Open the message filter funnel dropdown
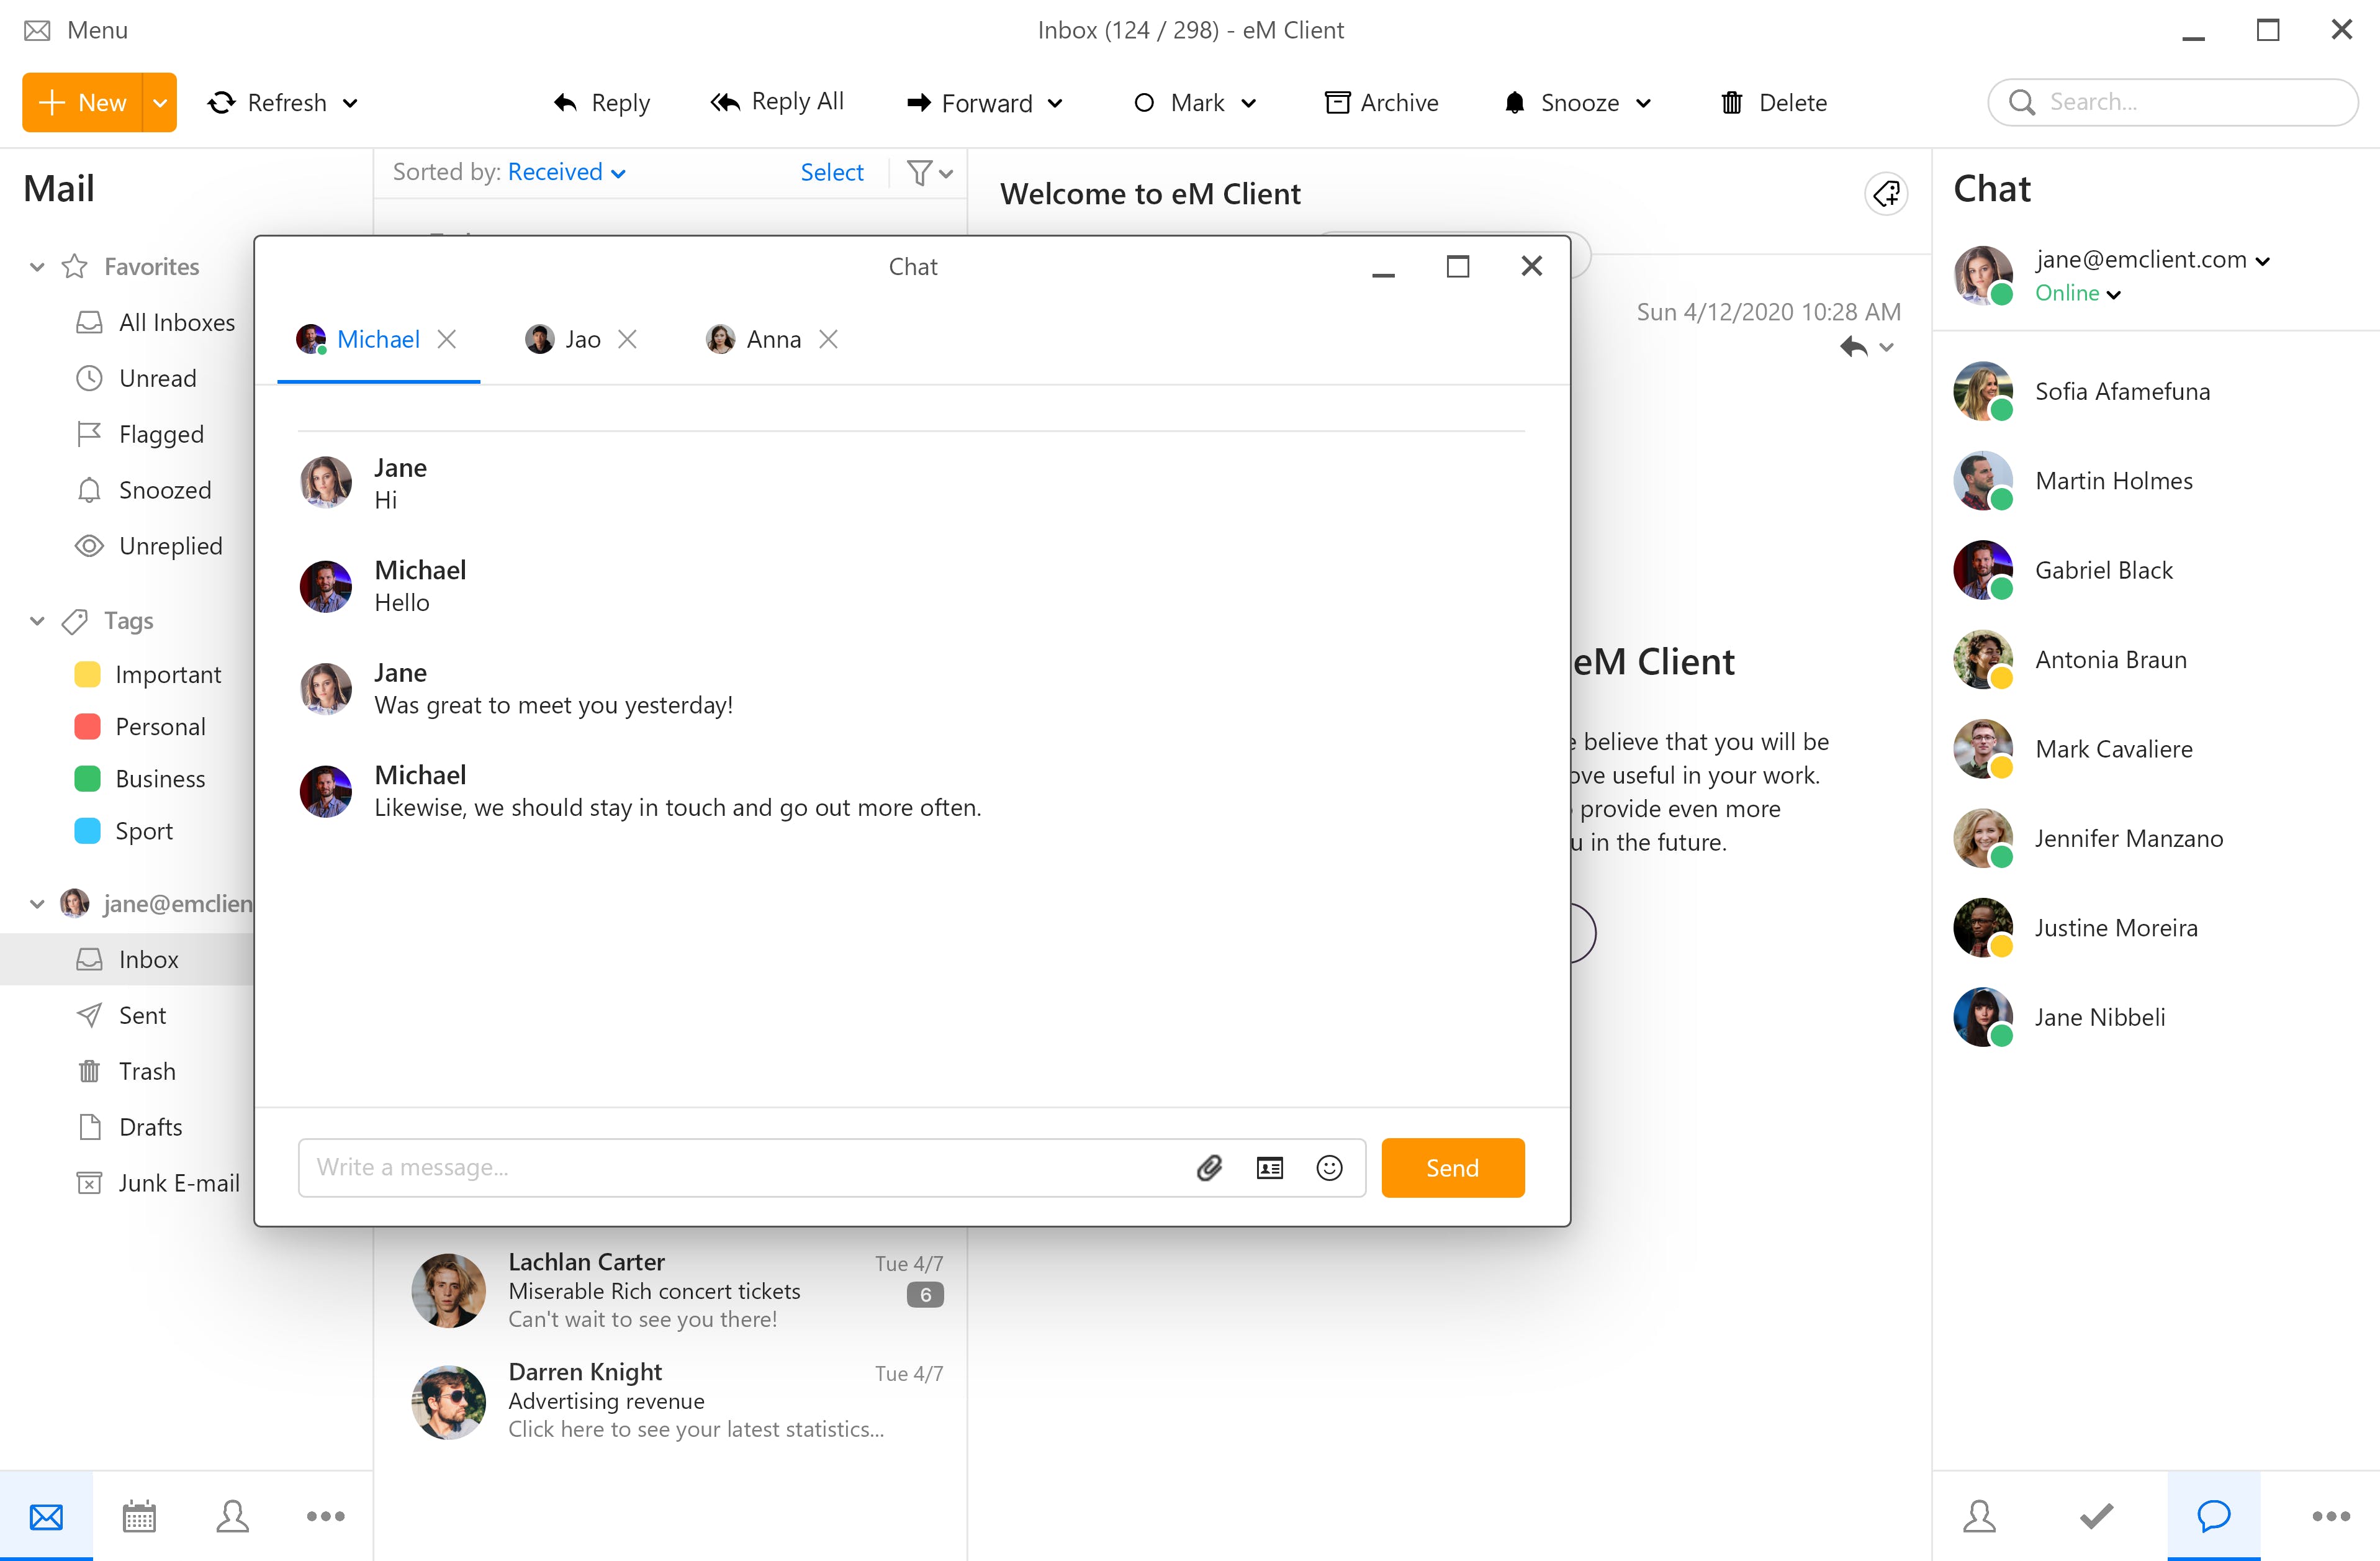 [x=929, y=173]
